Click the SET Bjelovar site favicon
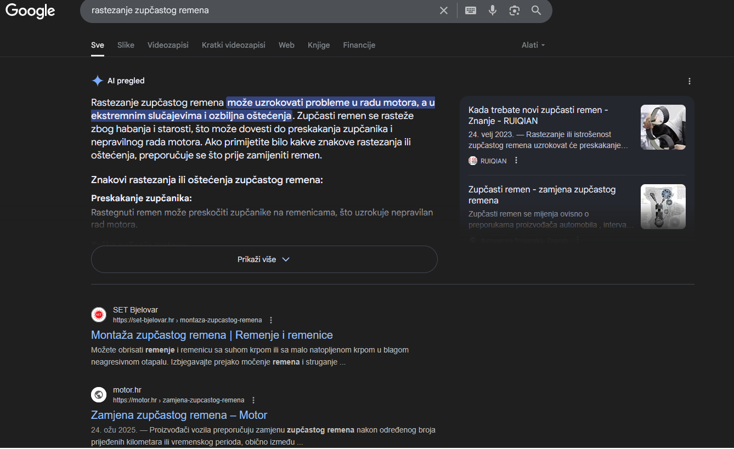The height and width of the screenshot is (449, 734). coord(99,315)
